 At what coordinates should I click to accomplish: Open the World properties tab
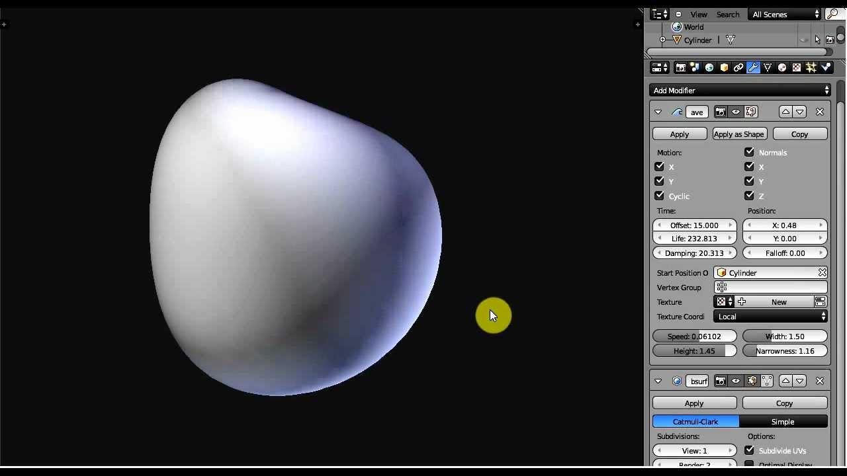pos(709,67)
